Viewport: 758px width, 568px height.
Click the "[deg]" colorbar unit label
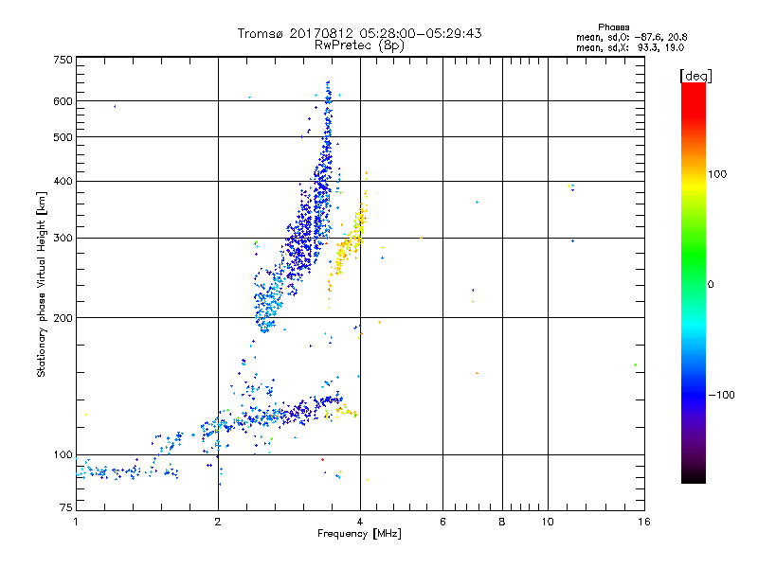pyautogui.click(x=695, y=76)
